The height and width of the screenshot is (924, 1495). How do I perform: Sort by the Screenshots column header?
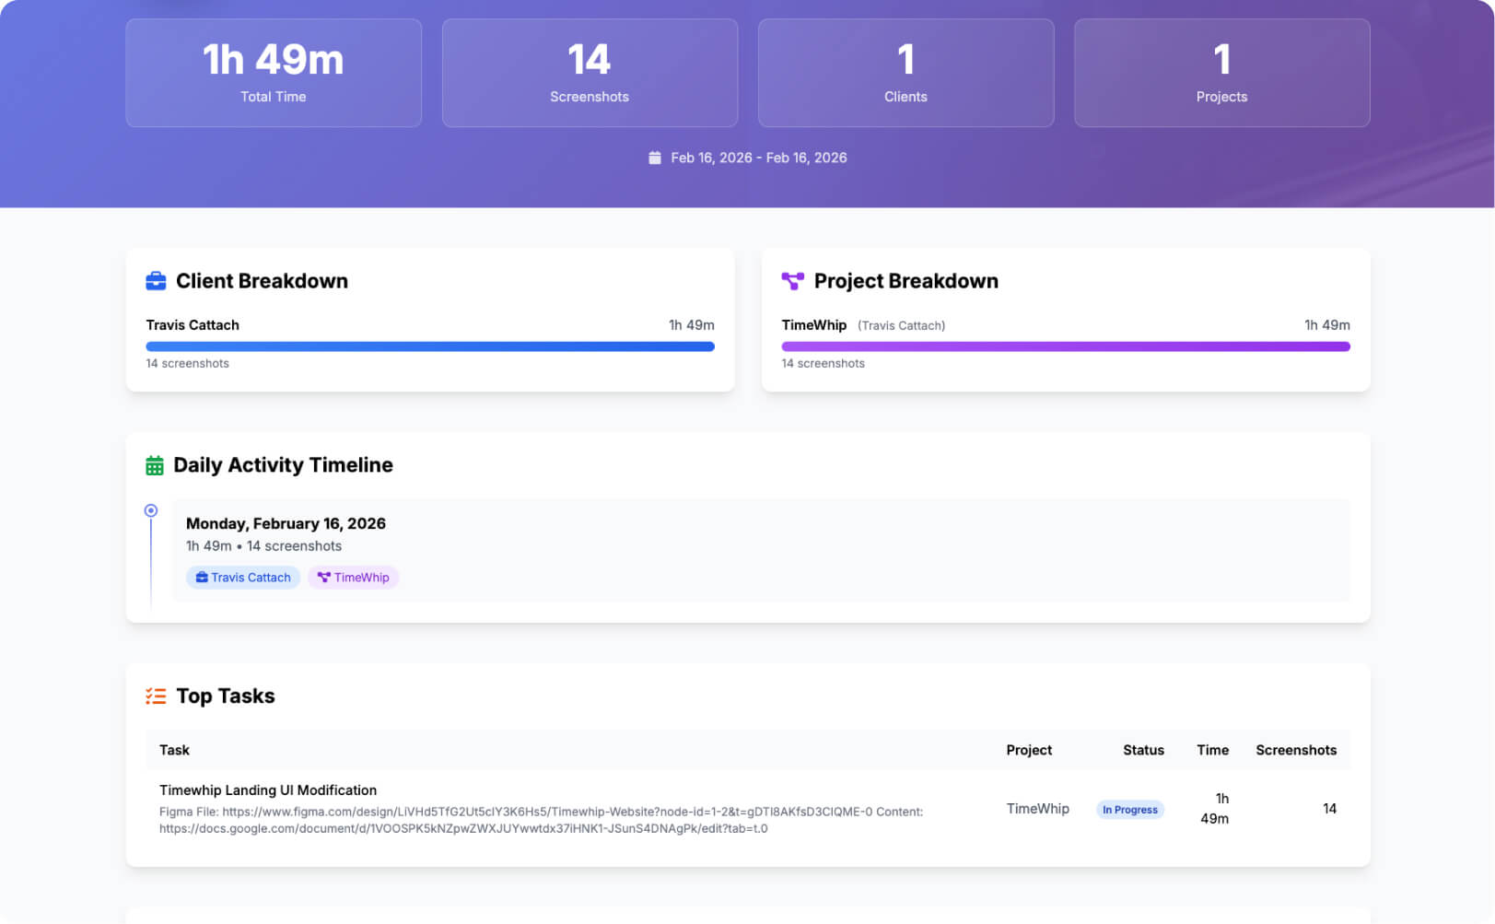pyautogui.click(x=1295, y=750)
